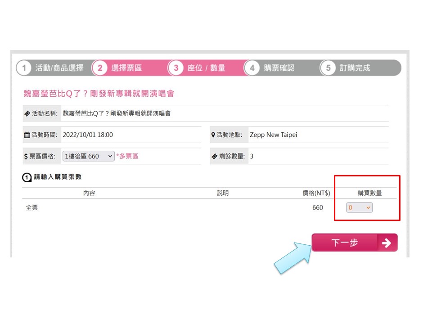Screen dimensions: 432x324
Task: Click the 內容 column header
Action: (x=89, y=193)
